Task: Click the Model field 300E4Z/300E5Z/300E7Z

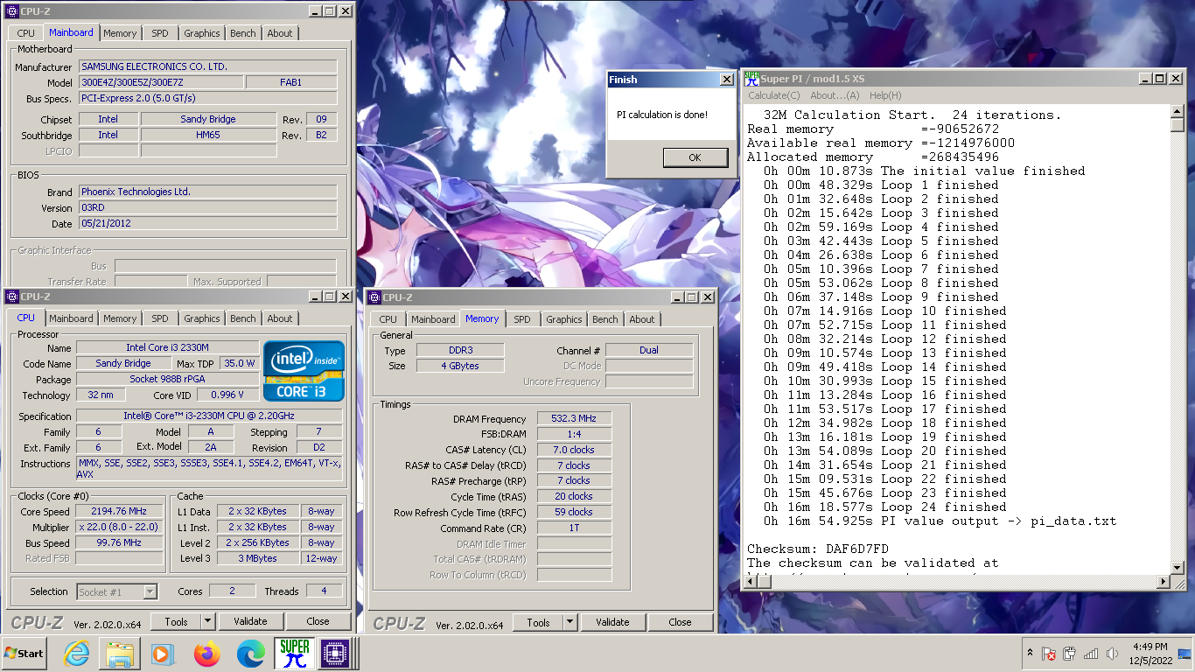Action: tap(161, 82)
